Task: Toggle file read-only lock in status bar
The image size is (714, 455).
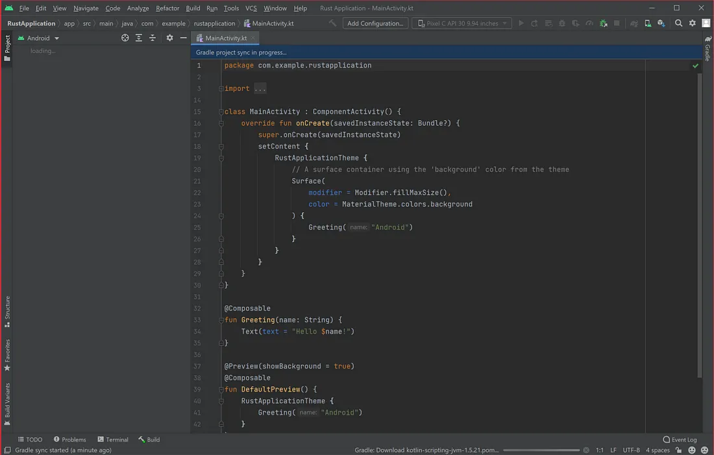Action: coord(678,450)
